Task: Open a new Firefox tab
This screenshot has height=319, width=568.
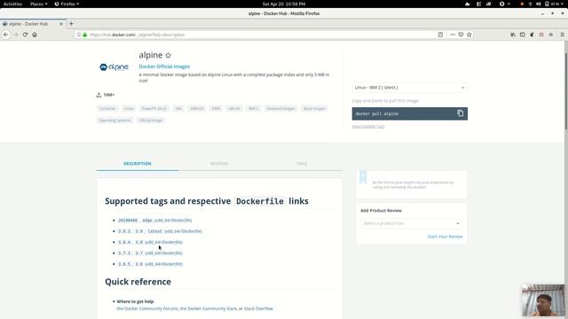Action: point(71,24)
